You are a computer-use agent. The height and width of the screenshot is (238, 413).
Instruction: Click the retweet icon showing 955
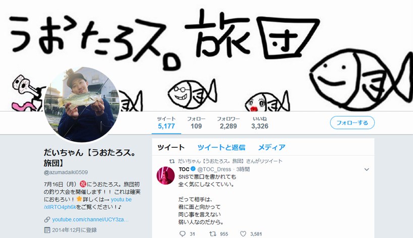[213, 233]
